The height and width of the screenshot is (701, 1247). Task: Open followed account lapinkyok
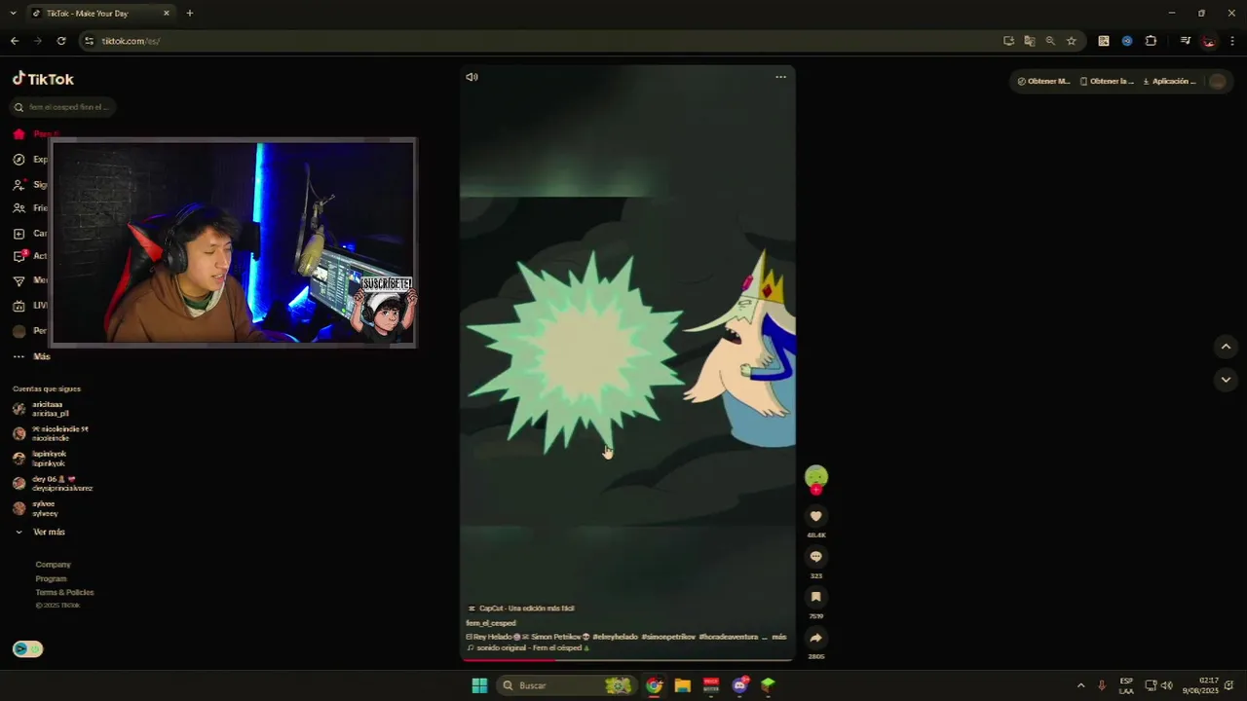tap(40, 459)
